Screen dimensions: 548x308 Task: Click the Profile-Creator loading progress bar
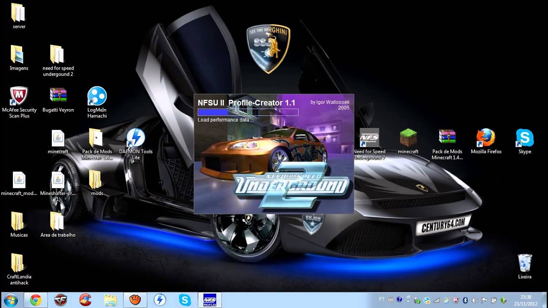(x=248, y=112)
